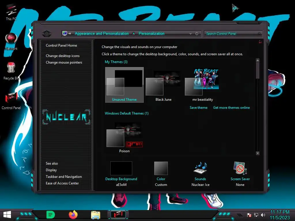Open File Explorer from the taskbar
This screenshot has width=295, height=221.
[96, 215]
